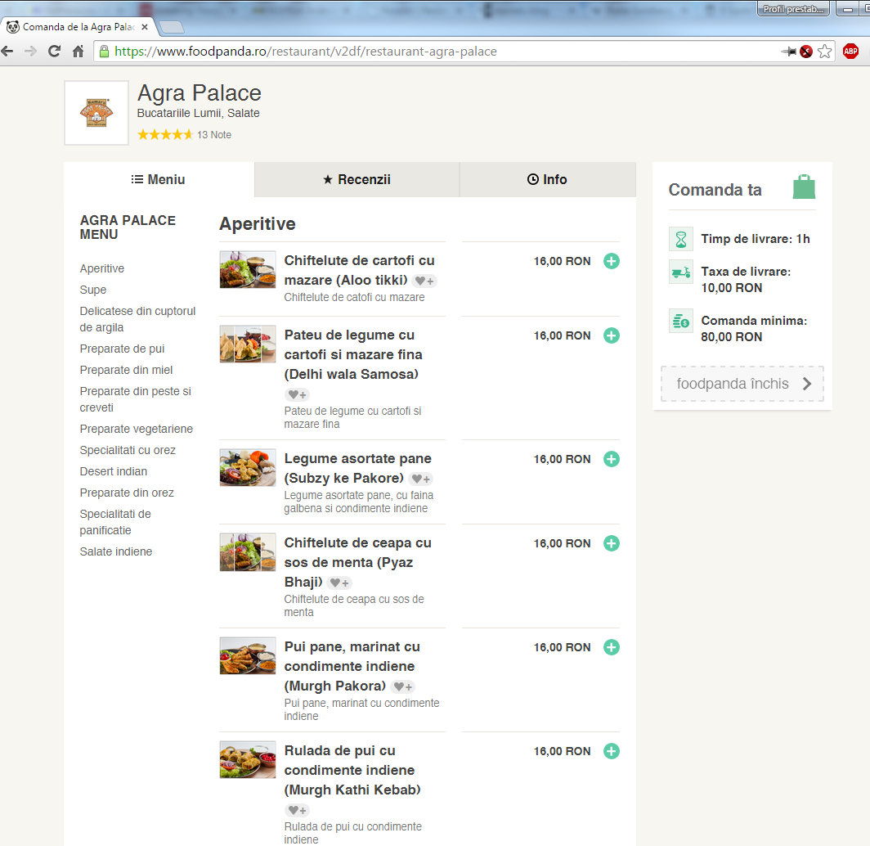Jump to Salate indiene section
870x846 pixels.
click(x=116, y=551)
